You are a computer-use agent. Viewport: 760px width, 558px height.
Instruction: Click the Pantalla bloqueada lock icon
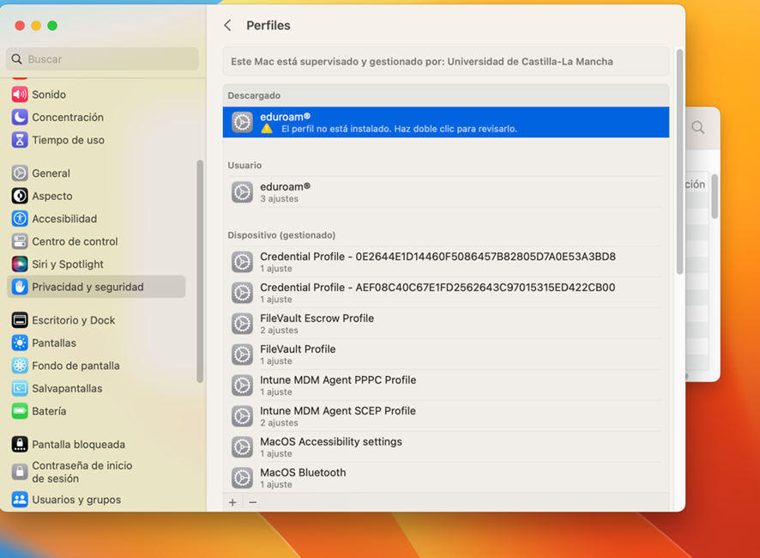click(20, 445)
